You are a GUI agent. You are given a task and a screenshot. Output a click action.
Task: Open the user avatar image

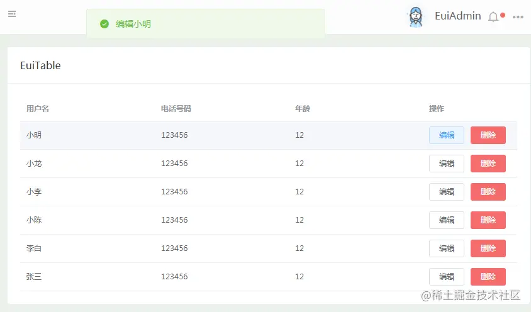(415, 17)
